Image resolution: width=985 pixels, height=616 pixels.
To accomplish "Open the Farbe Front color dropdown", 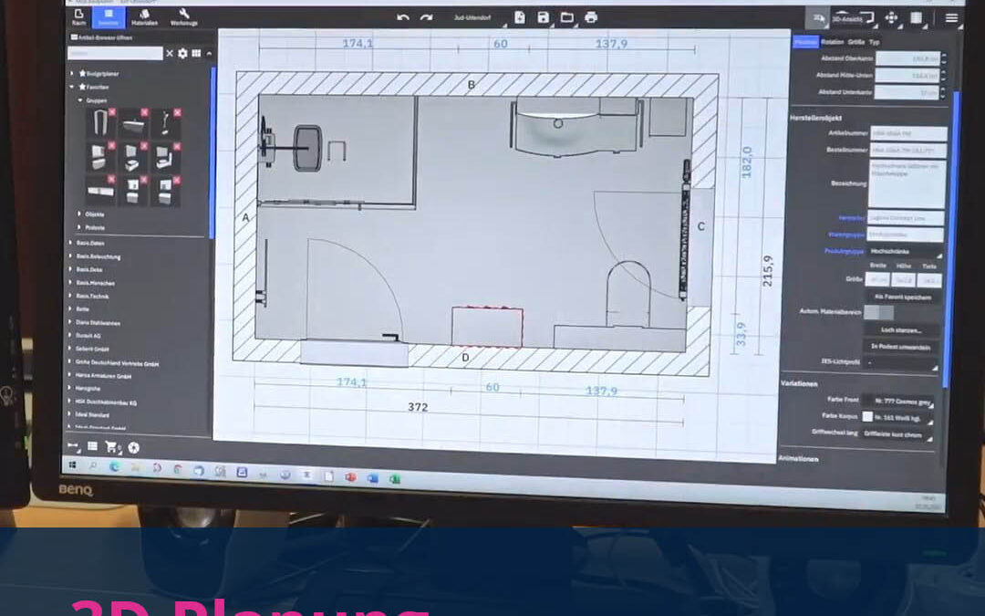I will click(x=897, y=401).
